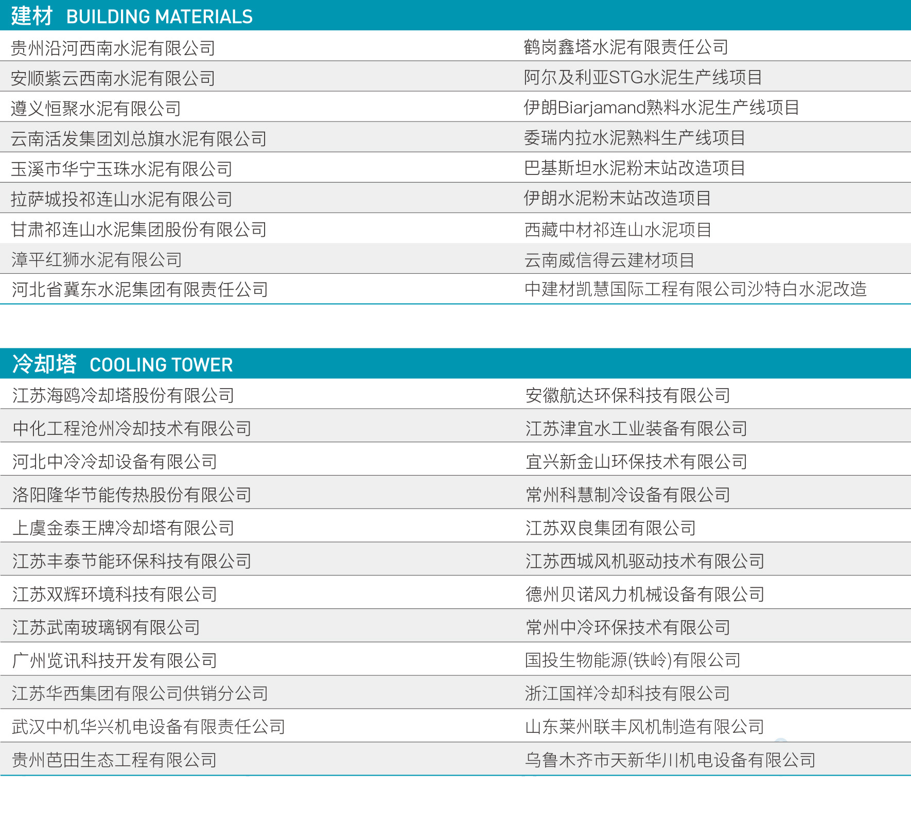Screen dimensions: 911x824
Task: Select 洛阳隆华节能传热股份有限公司
Action: [x=132, y=495]
